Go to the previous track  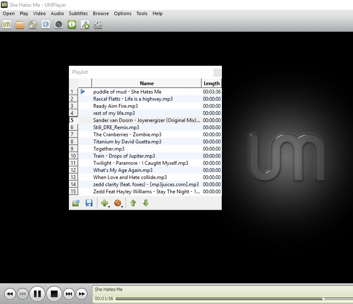[23, 294]
